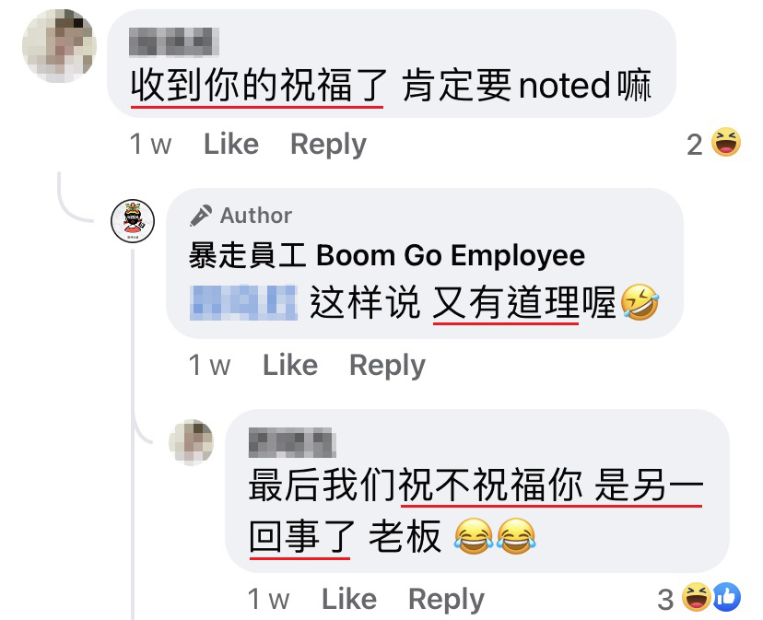This screenshot has width=763, height=620.
Task: View the top comment's reaction count of 2
Action: click(695, 145)
